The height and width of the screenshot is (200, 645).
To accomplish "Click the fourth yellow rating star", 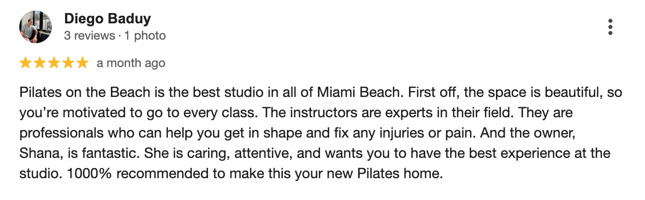I will click(68, 63).
